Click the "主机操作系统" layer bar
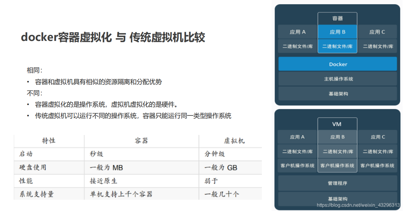403x211 pixels. coord(338,79)
